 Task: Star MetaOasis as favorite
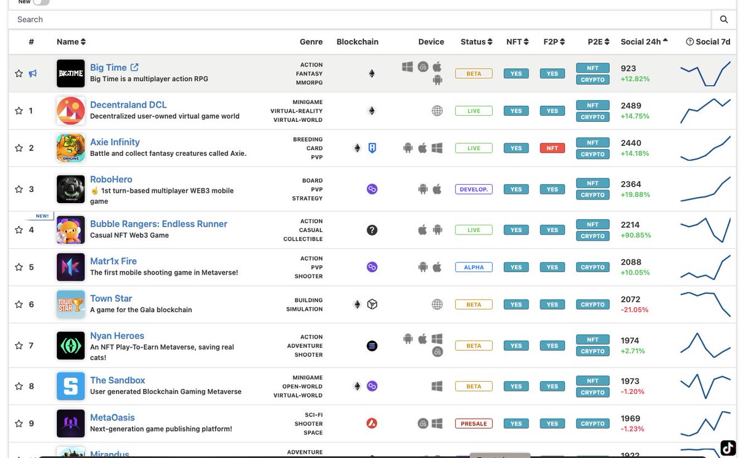(18, 424)
